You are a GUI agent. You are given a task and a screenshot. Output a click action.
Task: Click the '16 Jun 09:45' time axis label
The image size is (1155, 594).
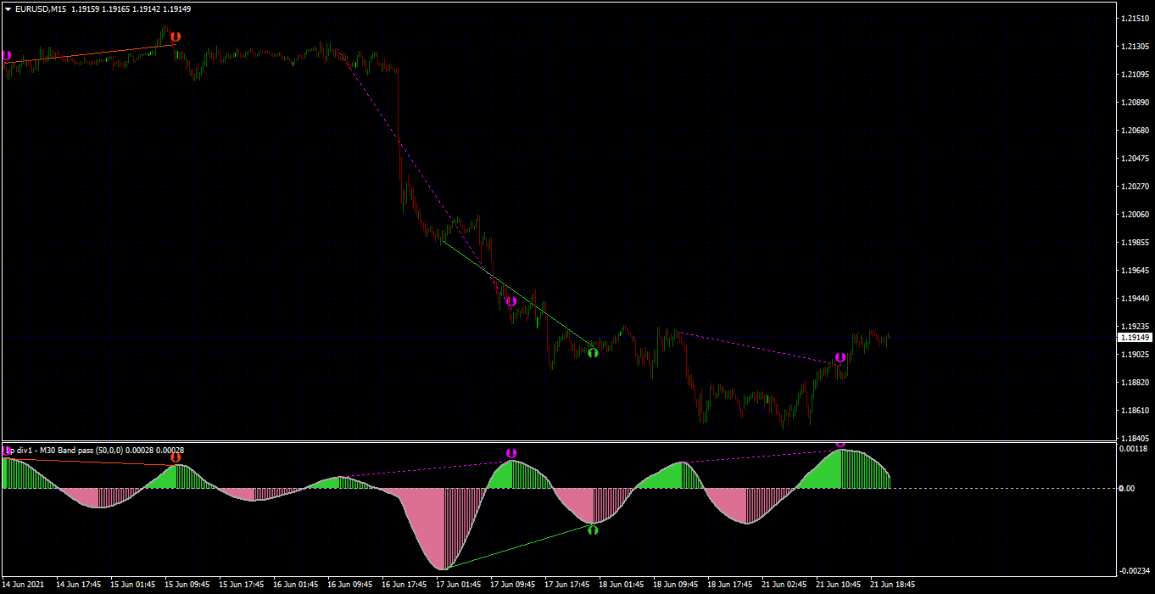349,585
